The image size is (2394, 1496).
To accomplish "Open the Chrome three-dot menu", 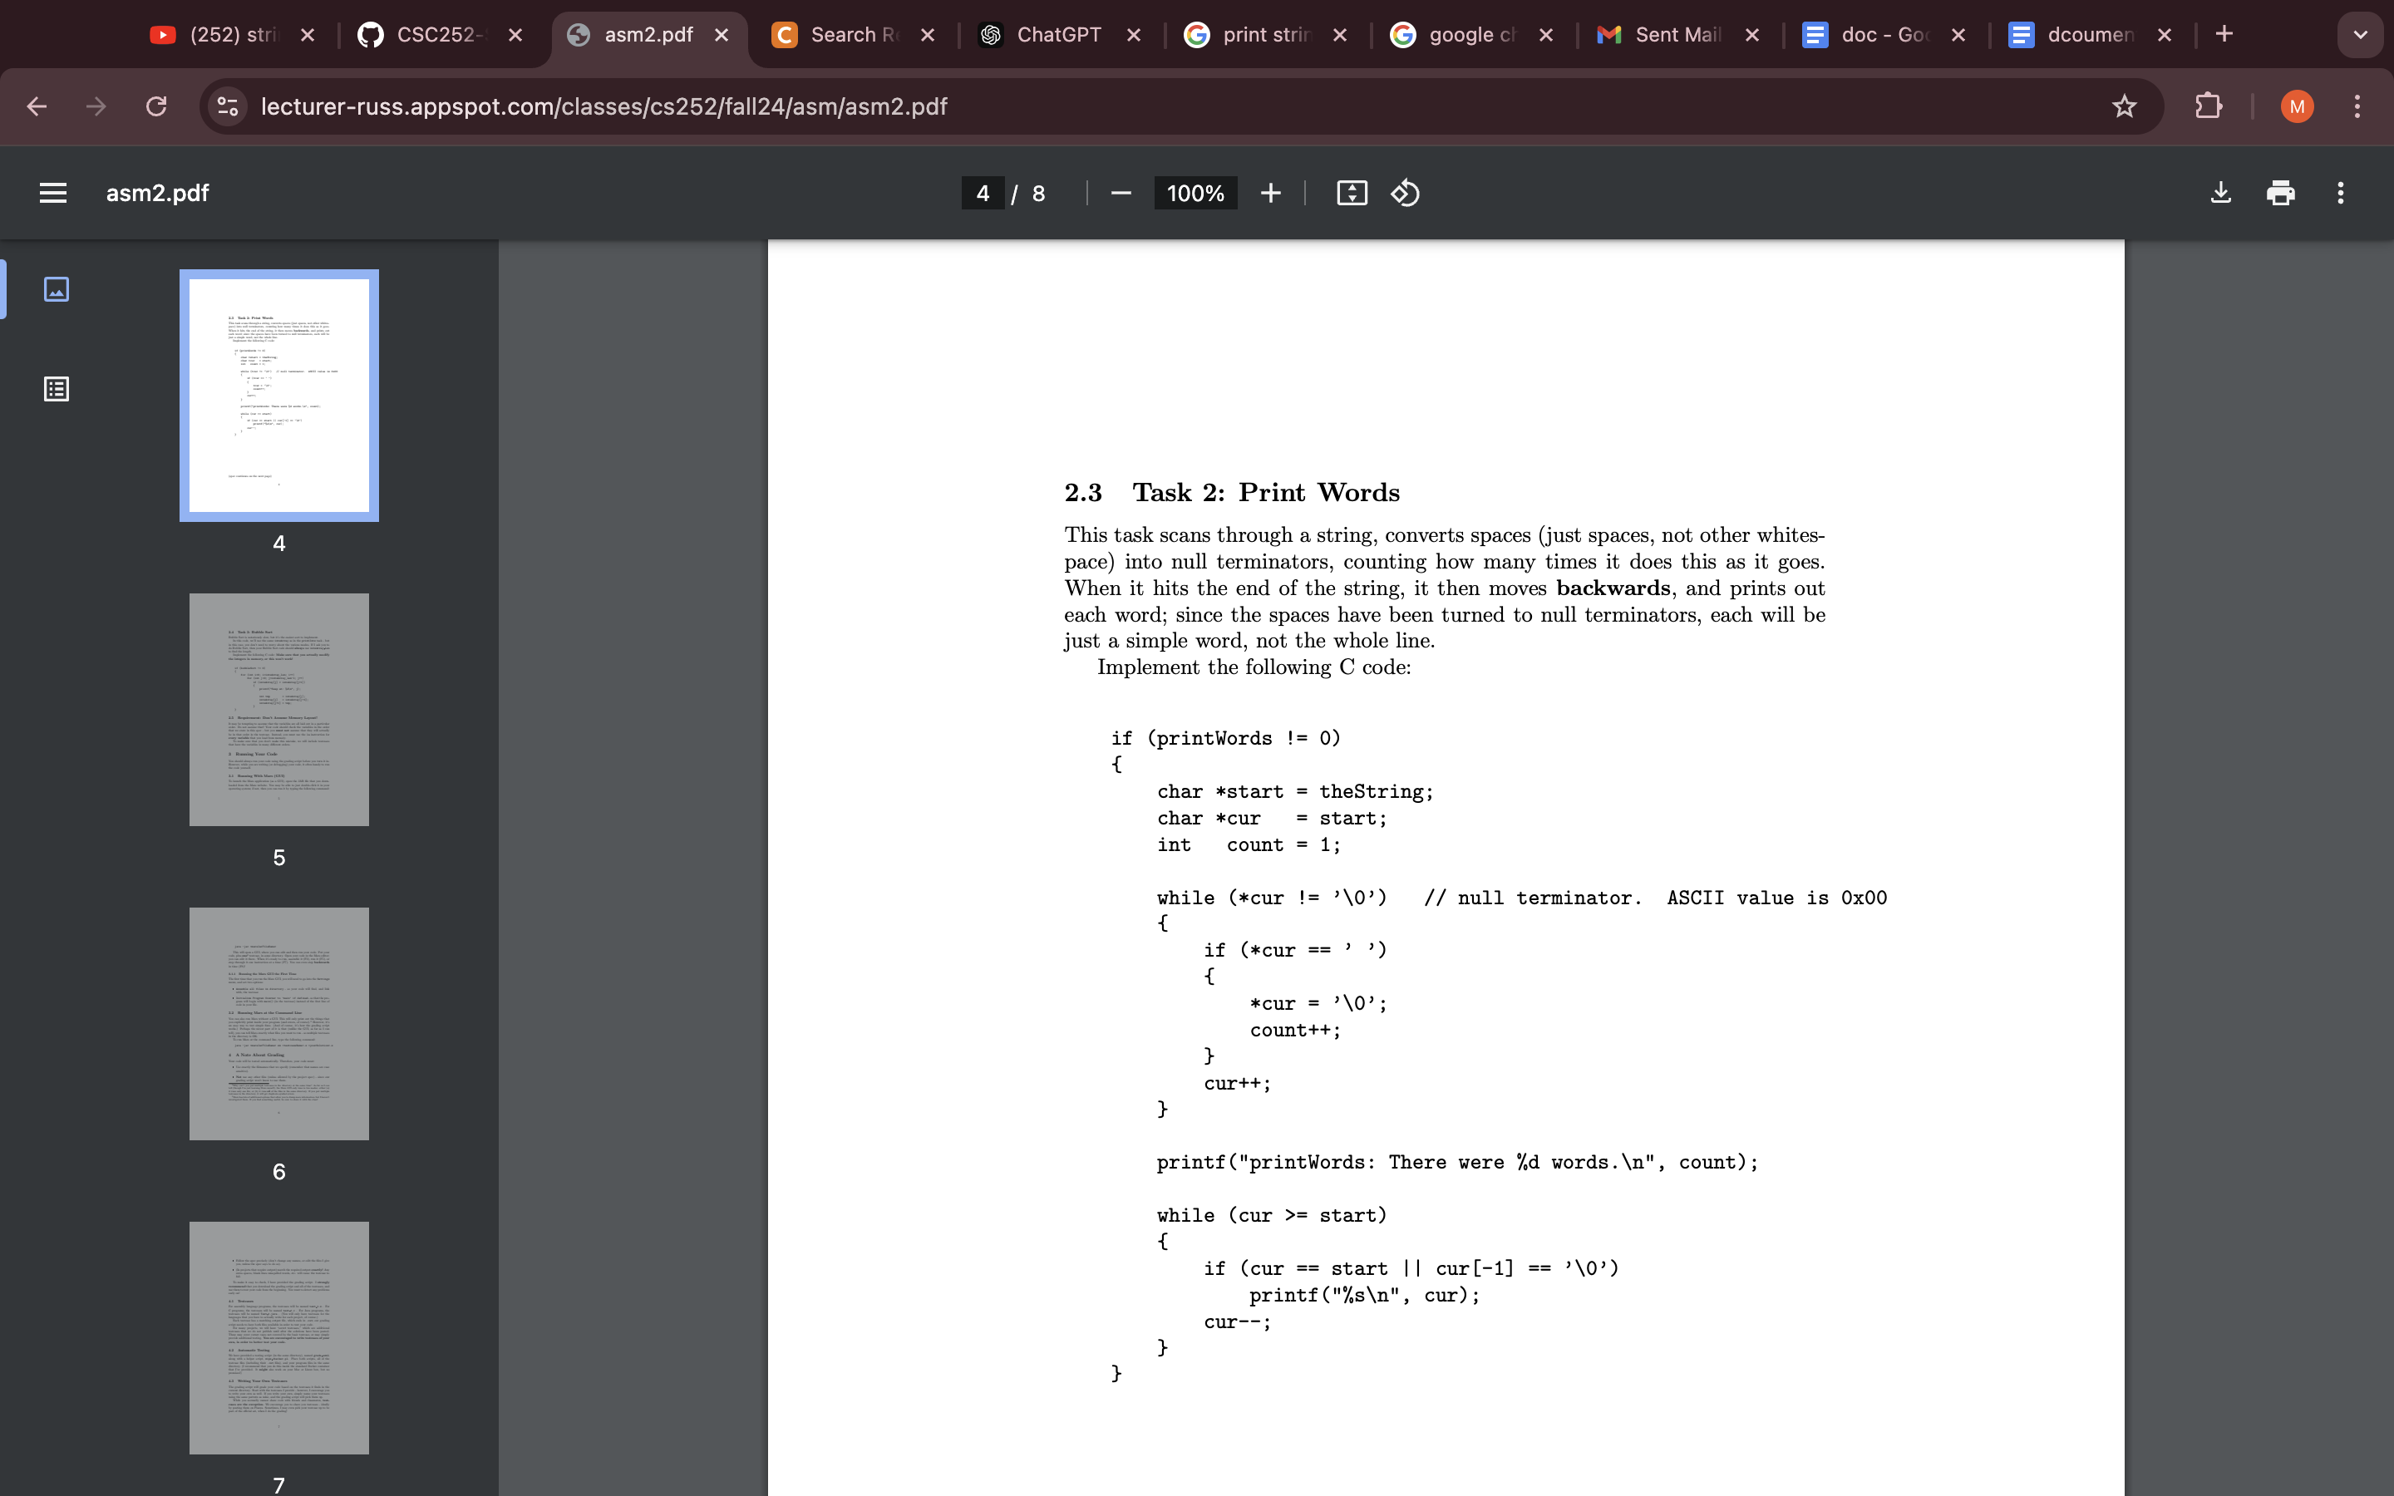I will tap(2357, 106).
